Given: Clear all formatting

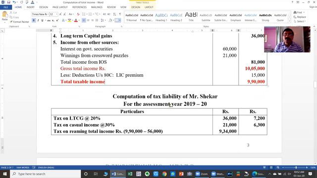Looking at the screenshot, I should (x=78, y=14).
